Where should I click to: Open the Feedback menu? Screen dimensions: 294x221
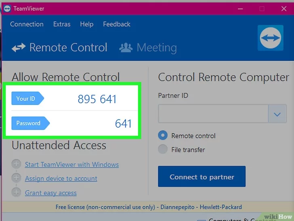point(117,24)
